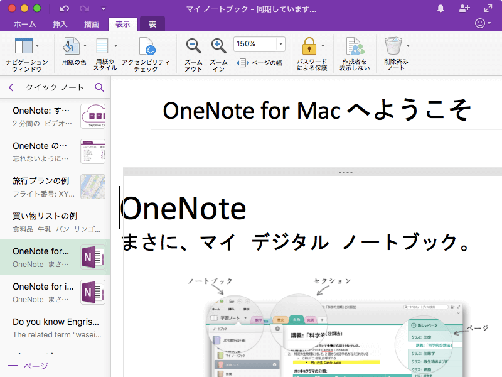Switch to the 表 ribbon tab

point(152,24)
